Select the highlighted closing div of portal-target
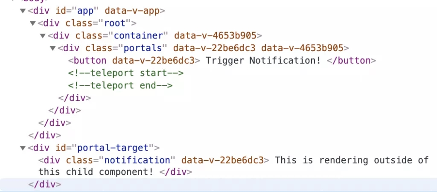This screenshot has width=437, height=192. tap(44, 184)
